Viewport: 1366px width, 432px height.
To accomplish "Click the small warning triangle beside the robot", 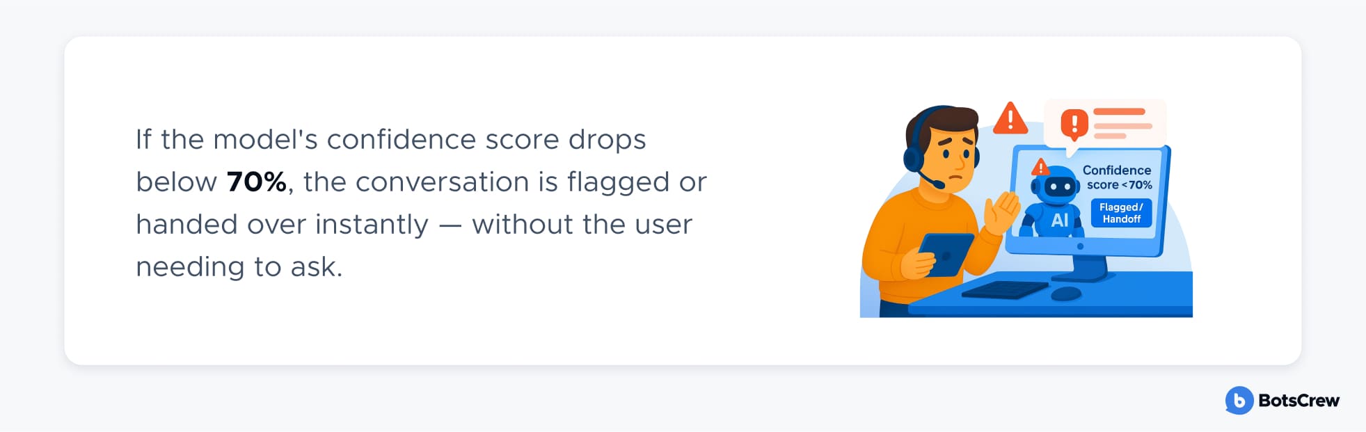I will (x=1040, y=167).
